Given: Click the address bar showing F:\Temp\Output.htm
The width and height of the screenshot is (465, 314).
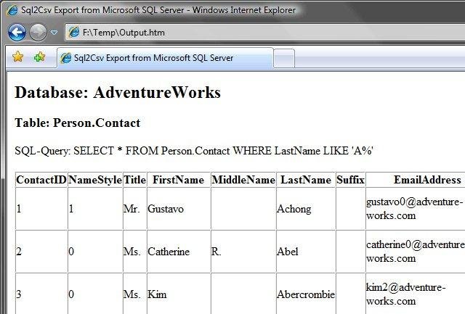Looking at the screenshot, I should coord(264,32).
